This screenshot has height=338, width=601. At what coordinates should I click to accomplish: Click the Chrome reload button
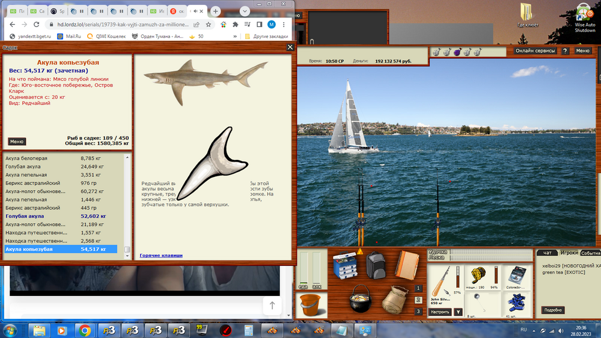click(x=37, y=24)
